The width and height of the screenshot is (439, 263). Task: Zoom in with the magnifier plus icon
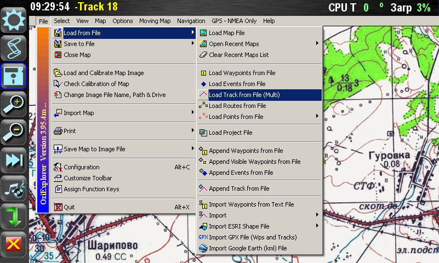click(14, 104)
